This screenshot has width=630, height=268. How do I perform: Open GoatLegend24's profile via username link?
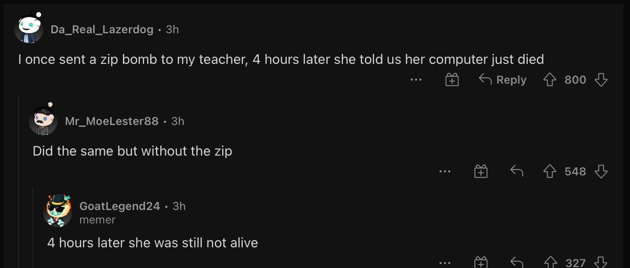tap(120, 206)
